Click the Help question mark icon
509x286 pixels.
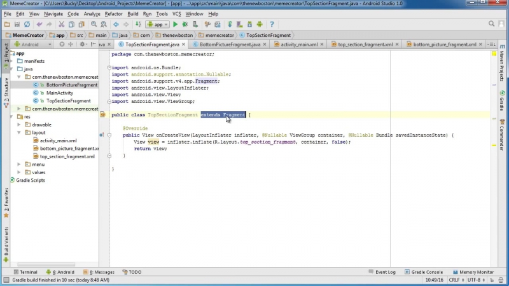(x=272, y=24)
